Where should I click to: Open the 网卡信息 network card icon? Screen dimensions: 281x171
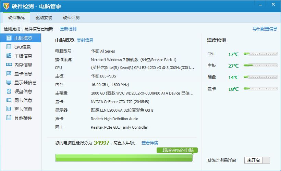click(9, 100)
